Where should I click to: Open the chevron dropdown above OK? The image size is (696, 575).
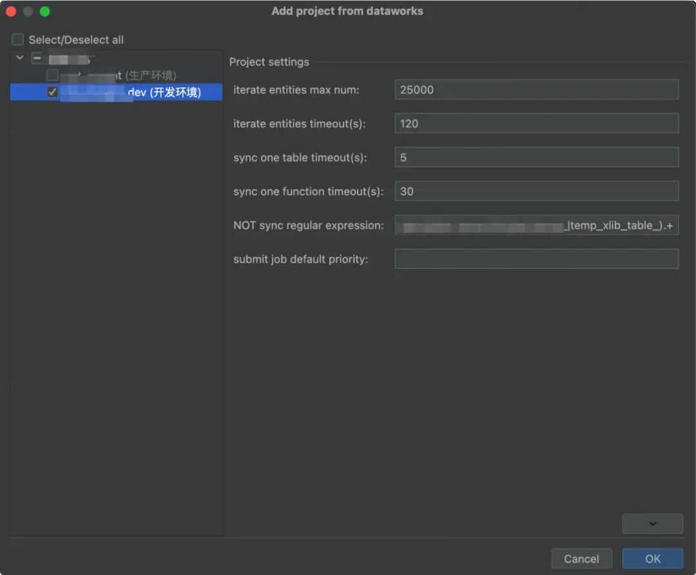[652, 524]
